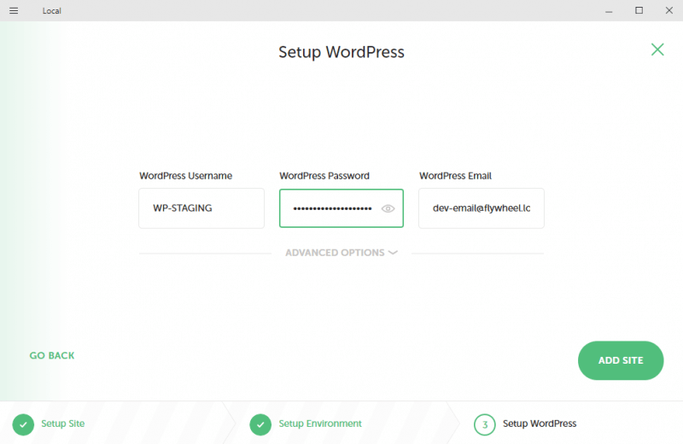The width and height of the screenshot is (683, 444).
Task: Click the Local title text
Action: pyautogui.click(x=51, y=11)
